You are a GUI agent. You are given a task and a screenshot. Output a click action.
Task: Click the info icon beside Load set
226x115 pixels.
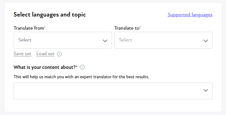tap(59, 54)
